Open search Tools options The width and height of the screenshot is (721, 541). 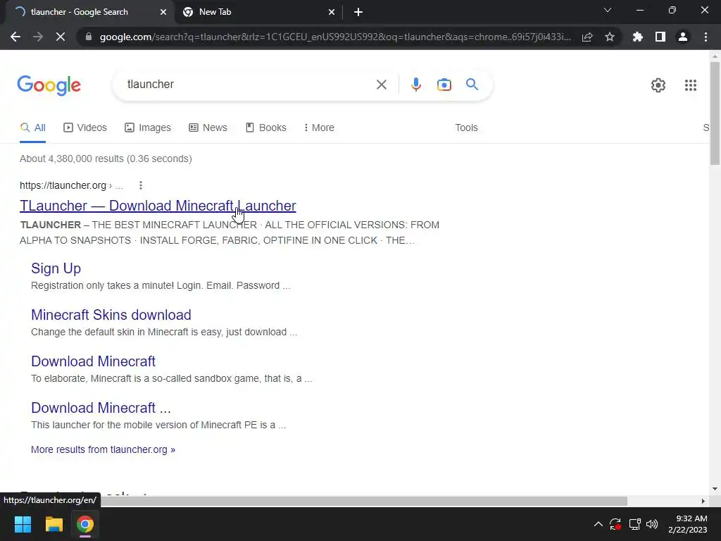click(466, 128)
